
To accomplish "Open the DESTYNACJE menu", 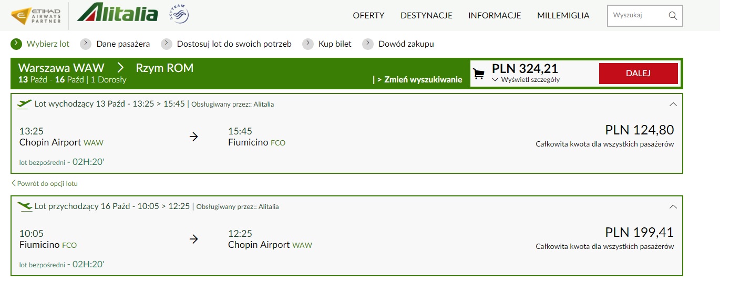I will (426, 16).
